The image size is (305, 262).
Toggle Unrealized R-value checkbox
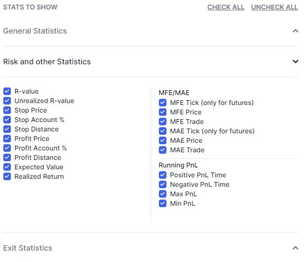click(x=7, y=101)
